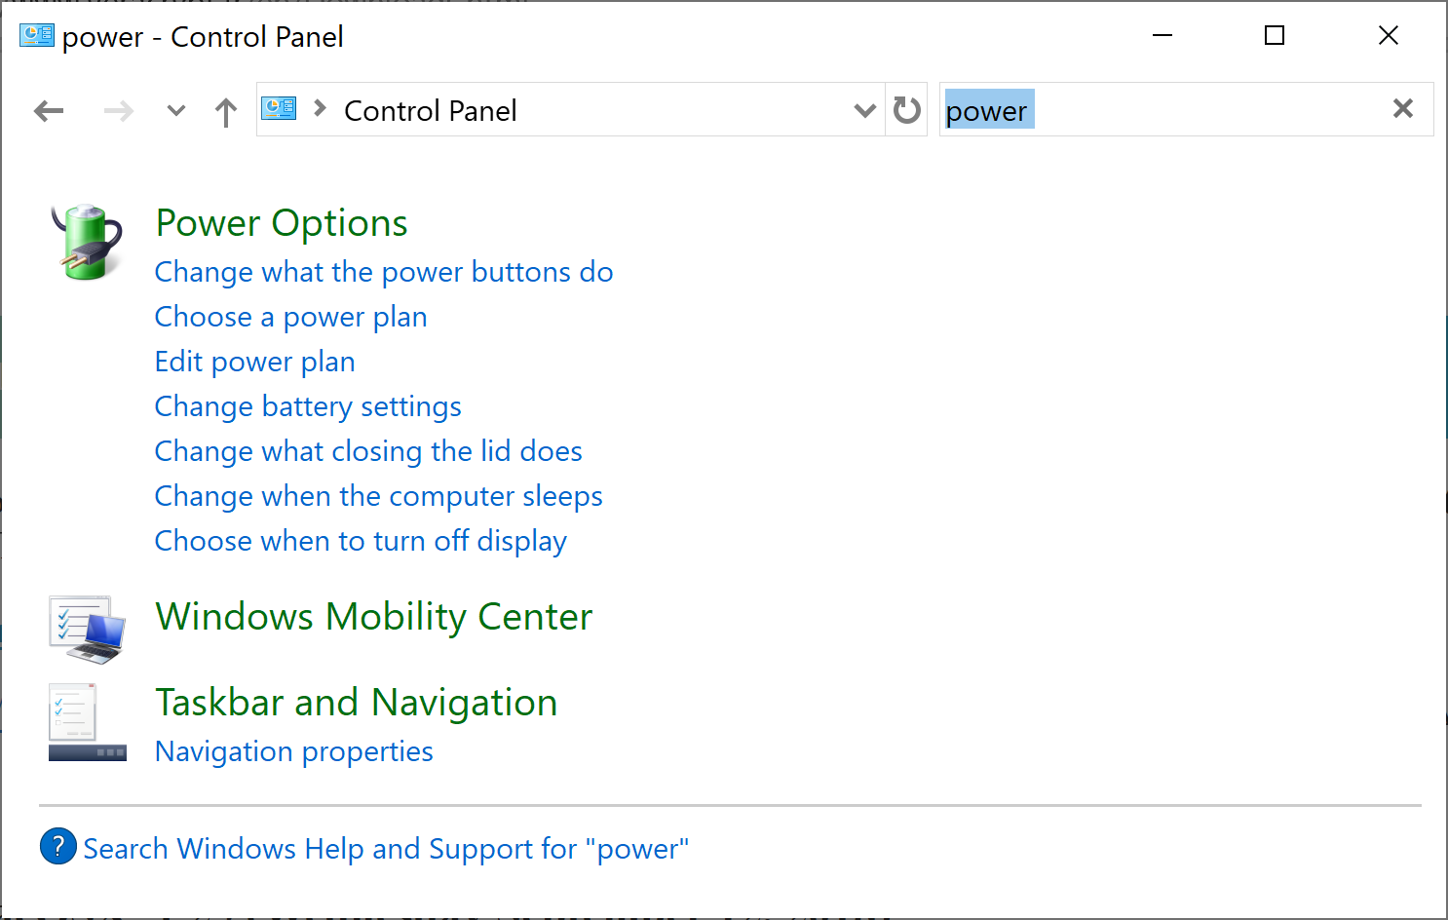Open the Power Options heading
This screenshot has width=1448, height=920.
click(282, 223)
